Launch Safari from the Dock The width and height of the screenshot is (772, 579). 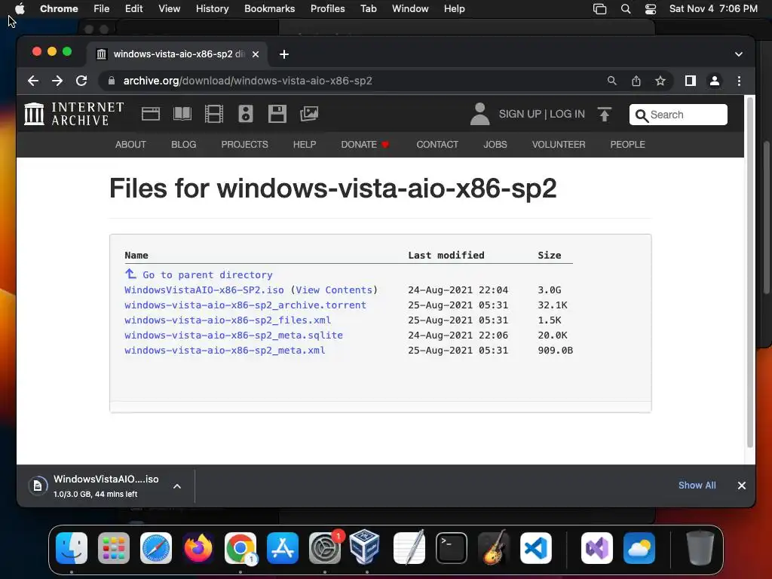tap(156, 548)
